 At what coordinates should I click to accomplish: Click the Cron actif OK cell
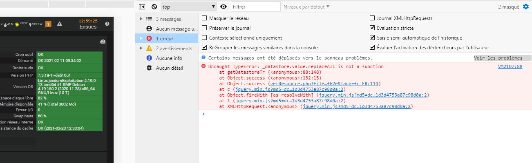(x=69, y=54)
